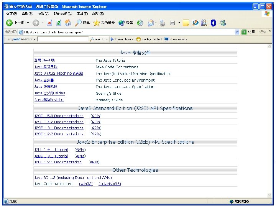Click the vertical scrollbar down arrow

click(x=269, y=195)
